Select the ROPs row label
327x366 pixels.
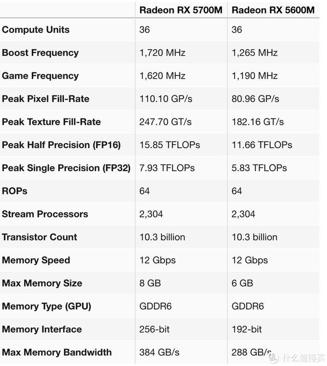15,191
